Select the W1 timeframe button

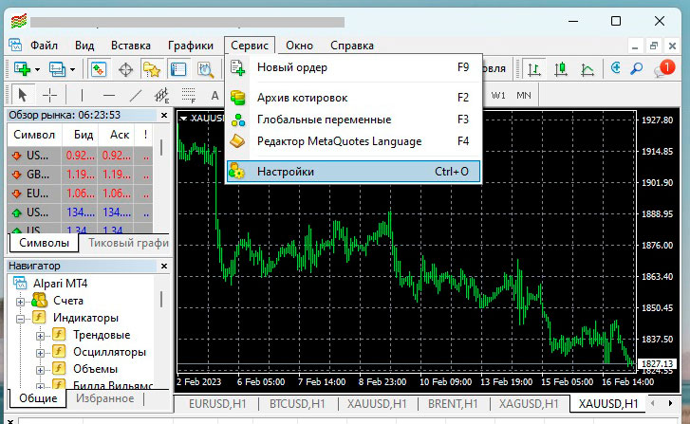pyautogui.click(x=499, y=95)
